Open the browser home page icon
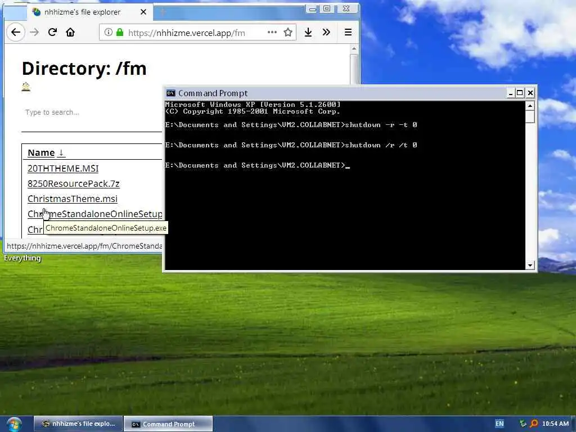 coord(70,32)
